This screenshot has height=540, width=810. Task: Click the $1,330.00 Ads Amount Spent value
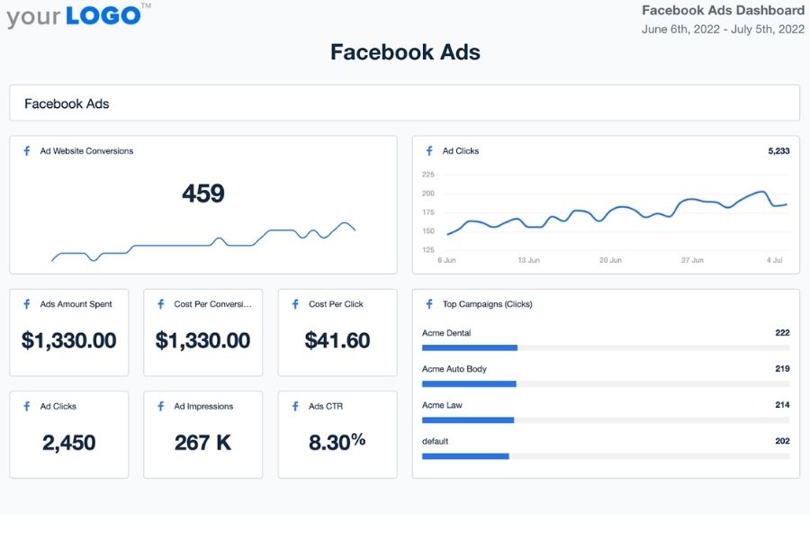point(68,340)
